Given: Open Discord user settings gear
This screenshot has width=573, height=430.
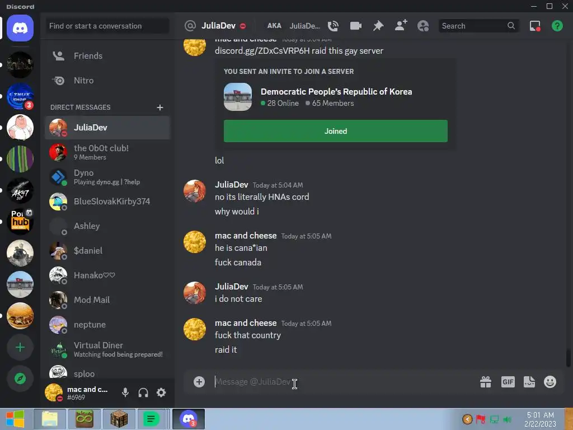Looking at the screenshot, I should (x=161, y=392).
